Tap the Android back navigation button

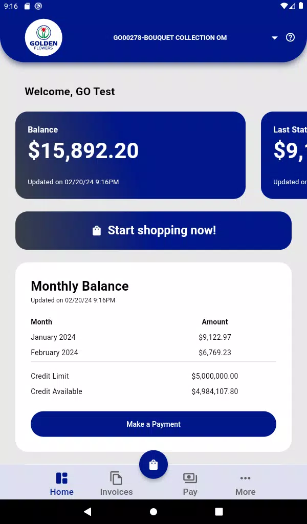coord(87,511)
